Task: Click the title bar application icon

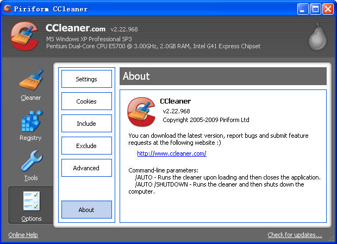Action: [7, 9]
